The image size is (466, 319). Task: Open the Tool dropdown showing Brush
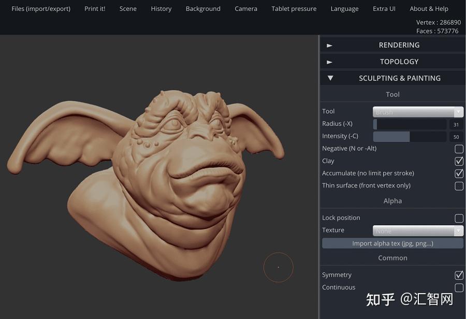(418, 112)
